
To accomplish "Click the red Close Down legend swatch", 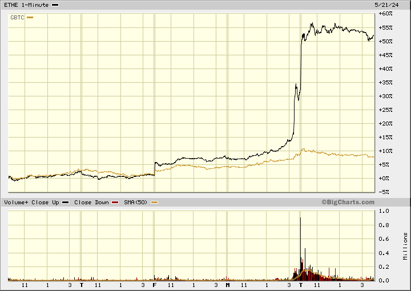I will (115, 203).
